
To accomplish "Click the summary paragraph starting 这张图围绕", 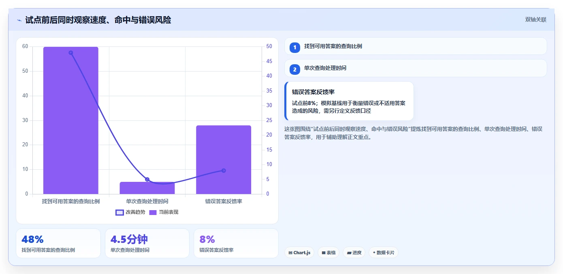I will (x=413, y=133).
